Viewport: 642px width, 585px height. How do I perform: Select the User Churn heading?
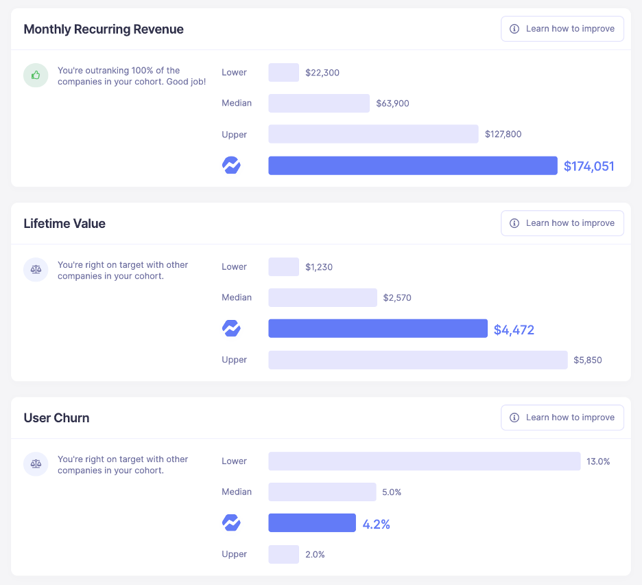coord(56,417)
